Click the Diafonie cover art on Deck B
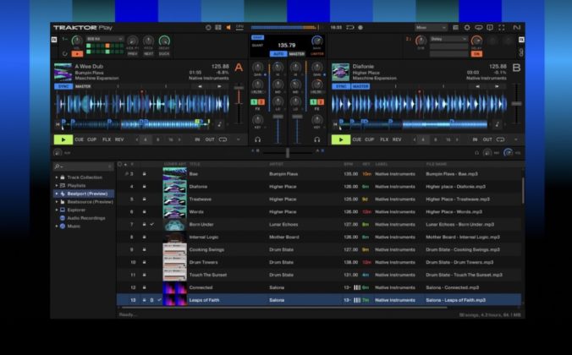The height and width of the screenshot is (355, 572). click(x=340, y=71)
